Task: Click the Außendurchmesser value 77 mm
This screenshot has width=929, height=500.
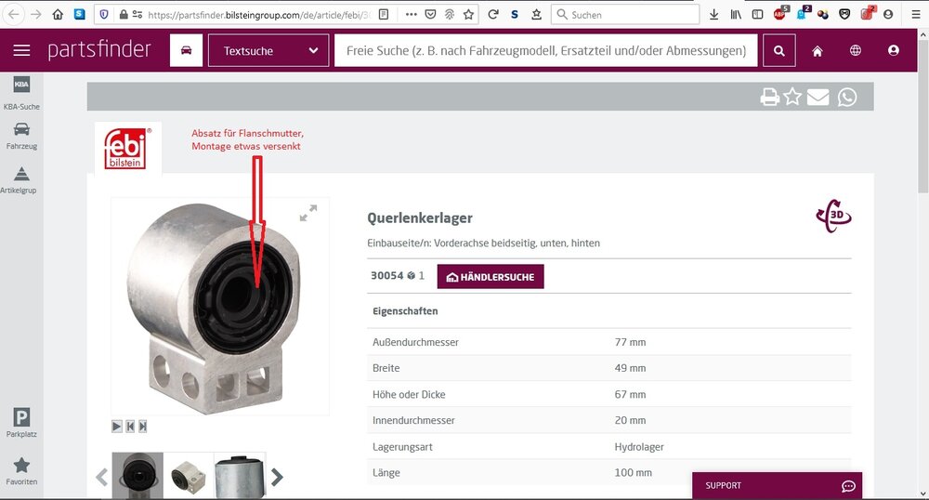Action: coord(630,342)
